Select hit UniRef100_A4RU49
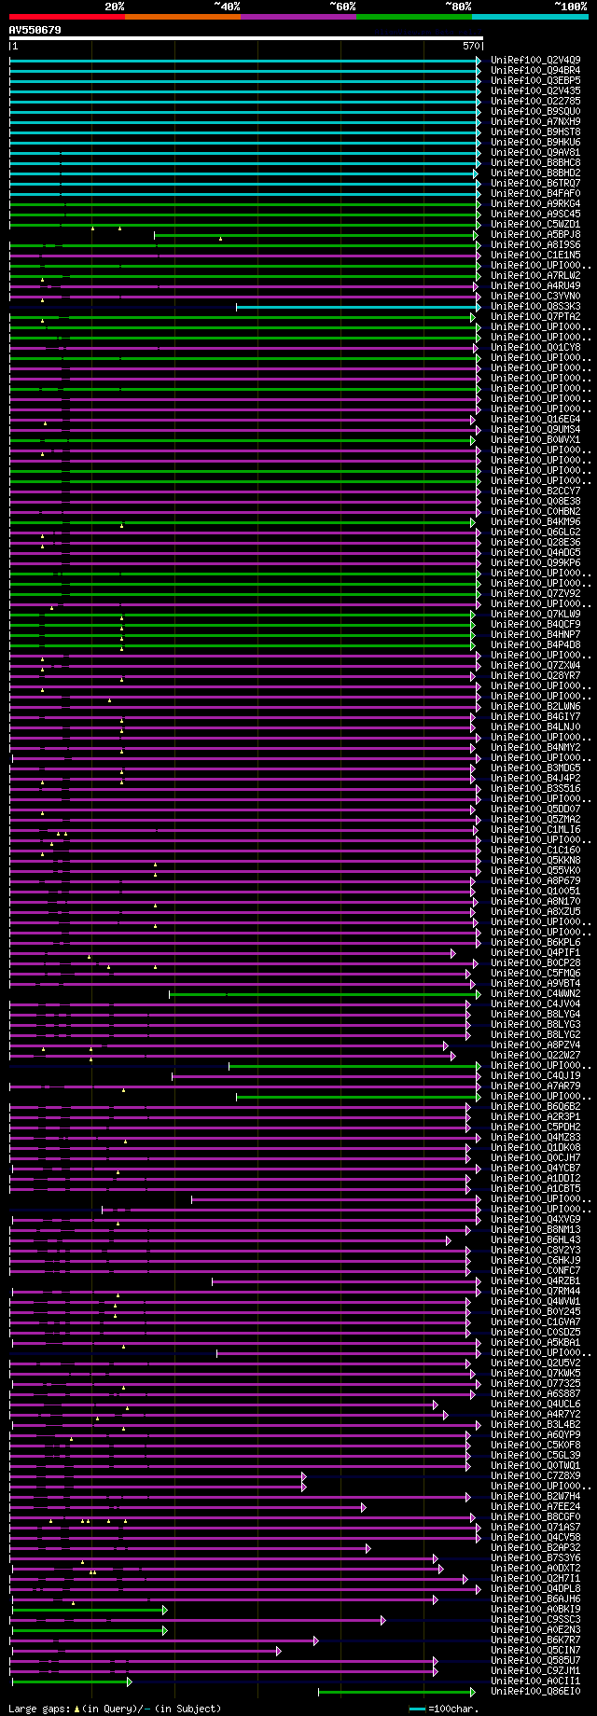 tap(535, 285)
